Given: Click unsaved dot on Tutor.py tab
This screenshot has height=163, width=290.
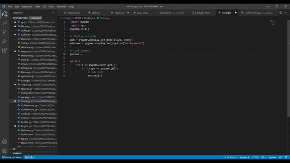Looking at the screenshot, I should [236, 13].
